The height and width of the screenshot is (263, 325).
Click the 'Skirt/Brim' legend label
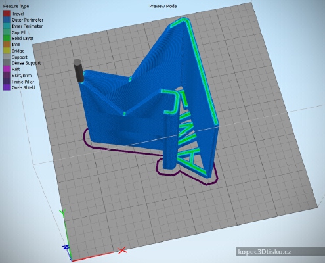(x=22, y=75)
